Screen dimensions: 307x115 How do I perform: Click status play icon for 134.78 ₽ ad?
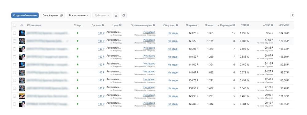click(78, 80)
